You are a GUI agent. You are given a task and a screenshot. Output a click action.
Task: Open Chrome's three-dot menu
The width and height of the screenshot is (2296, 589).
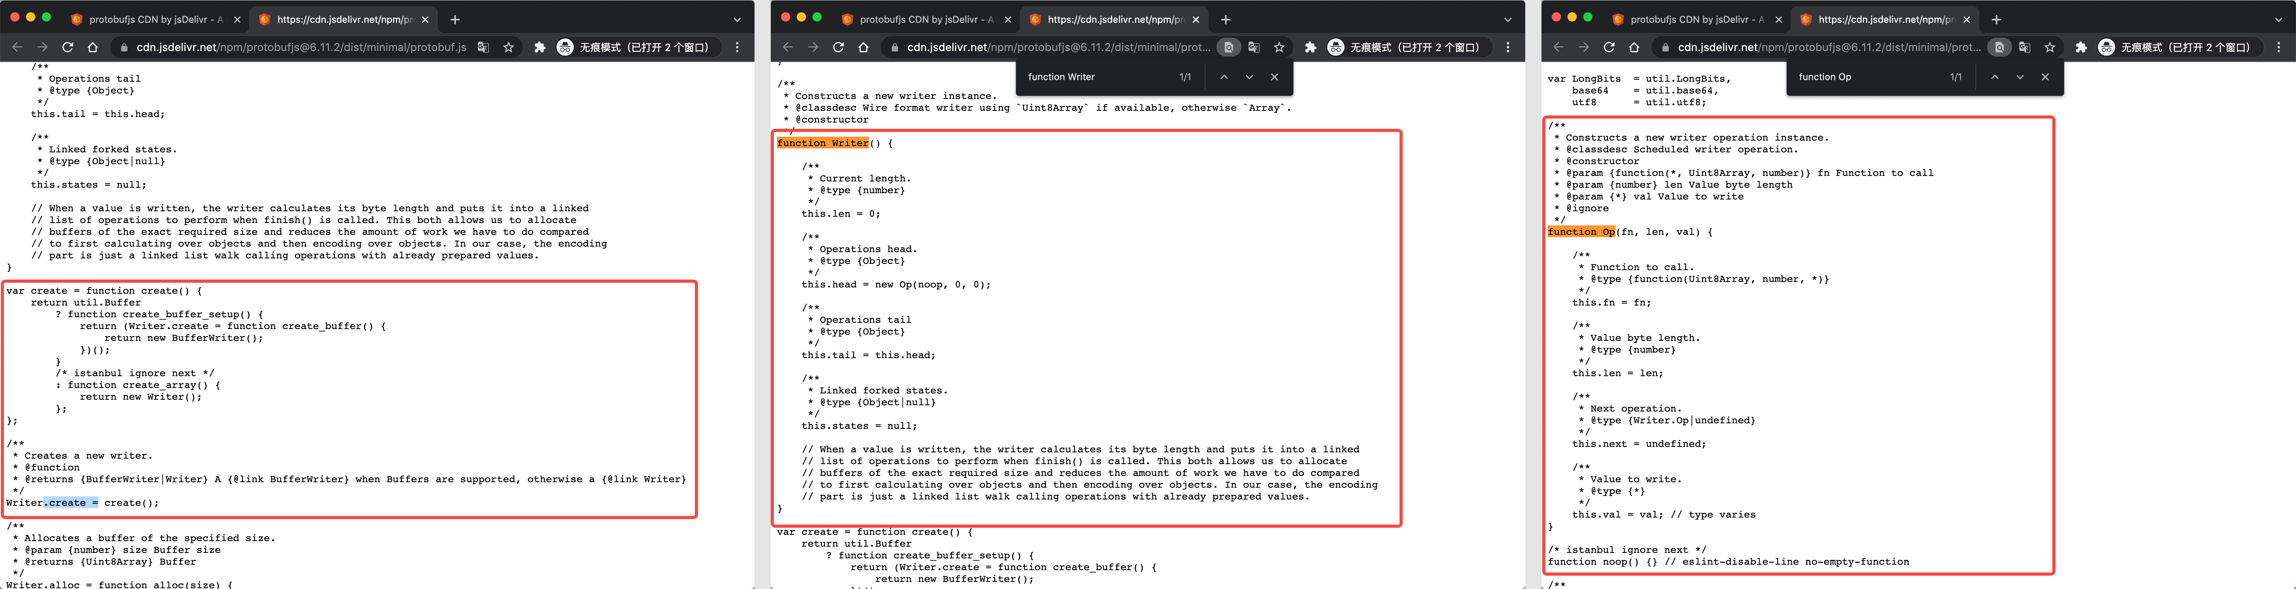(x=737, y=47)
